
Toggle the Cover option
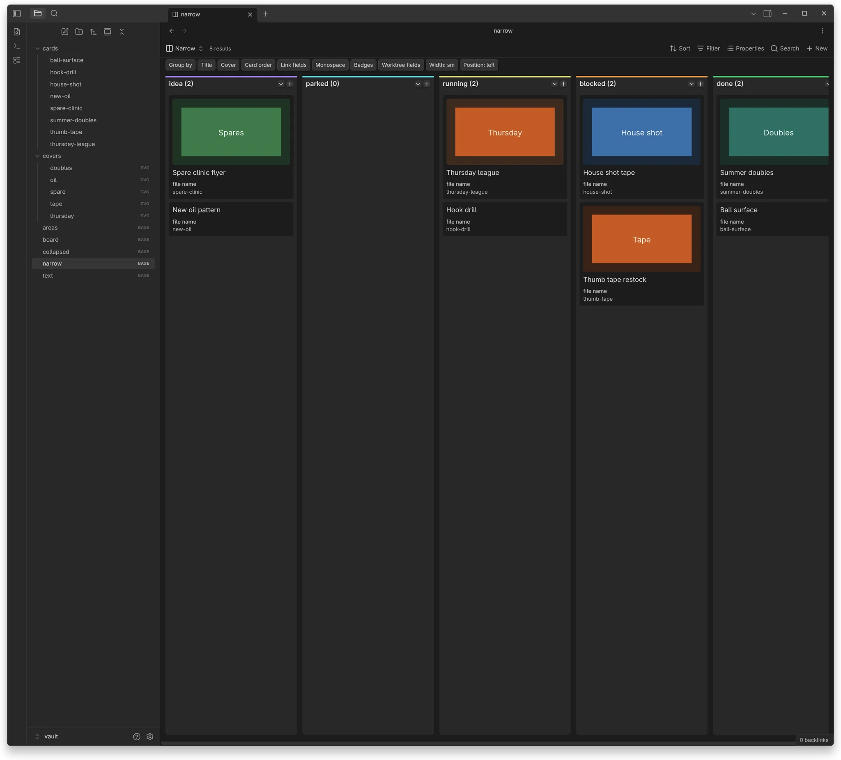click(x=228, y=65)
